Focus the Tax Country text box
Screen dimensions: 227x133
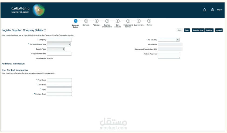(167, 40)
